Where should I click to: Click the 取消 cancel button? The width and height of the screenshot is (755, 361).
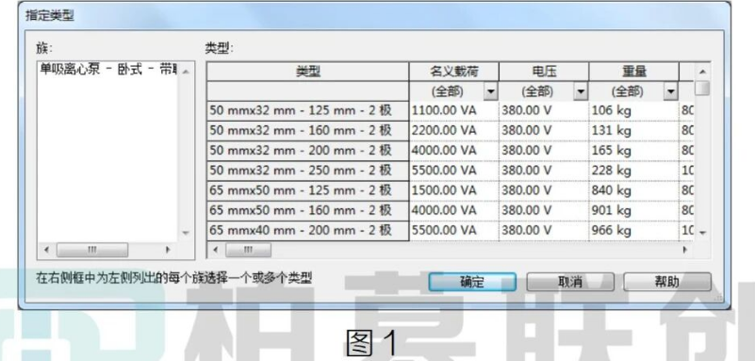coord(570,282)
